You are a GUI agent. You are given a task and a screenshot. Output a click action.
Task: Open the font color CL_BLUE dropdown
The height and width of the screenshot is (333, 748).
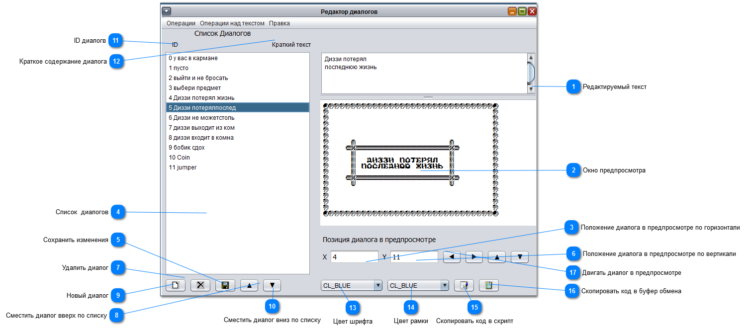[351, 285]
